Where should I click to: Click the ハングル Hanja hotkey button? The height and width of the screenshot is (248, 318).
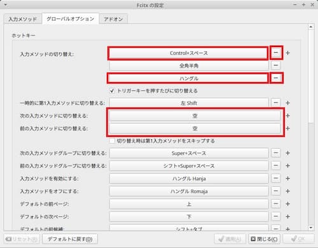[189, 179]
